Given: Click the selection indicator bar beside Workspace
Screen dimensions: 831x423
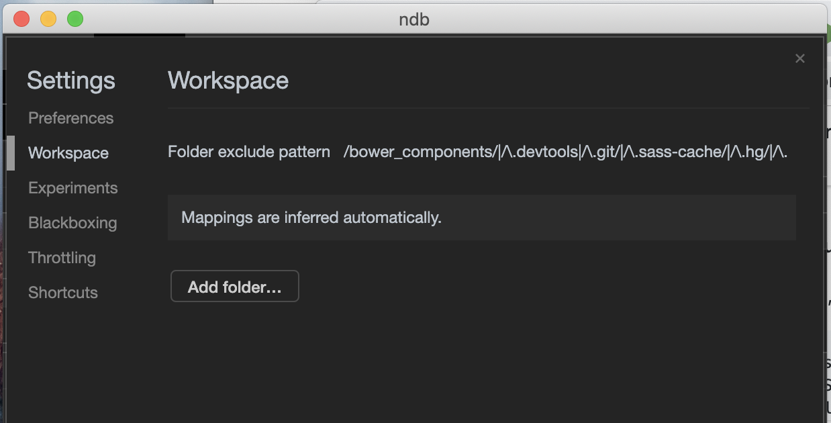Looking at the screenshot, I should [x=11, y=153].
